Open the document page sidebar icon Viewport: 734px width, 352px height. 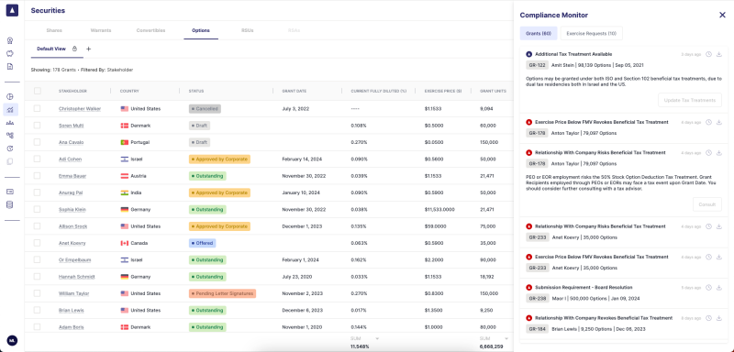(10, 66)
